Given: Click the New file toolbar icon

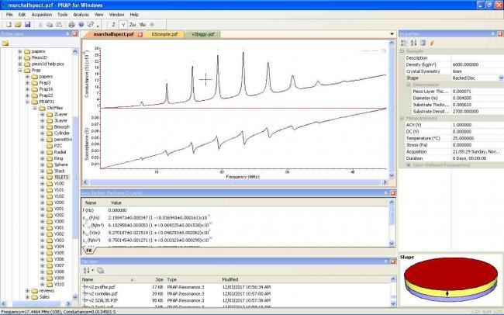Looking at the screenshot, I should [7, 24].
